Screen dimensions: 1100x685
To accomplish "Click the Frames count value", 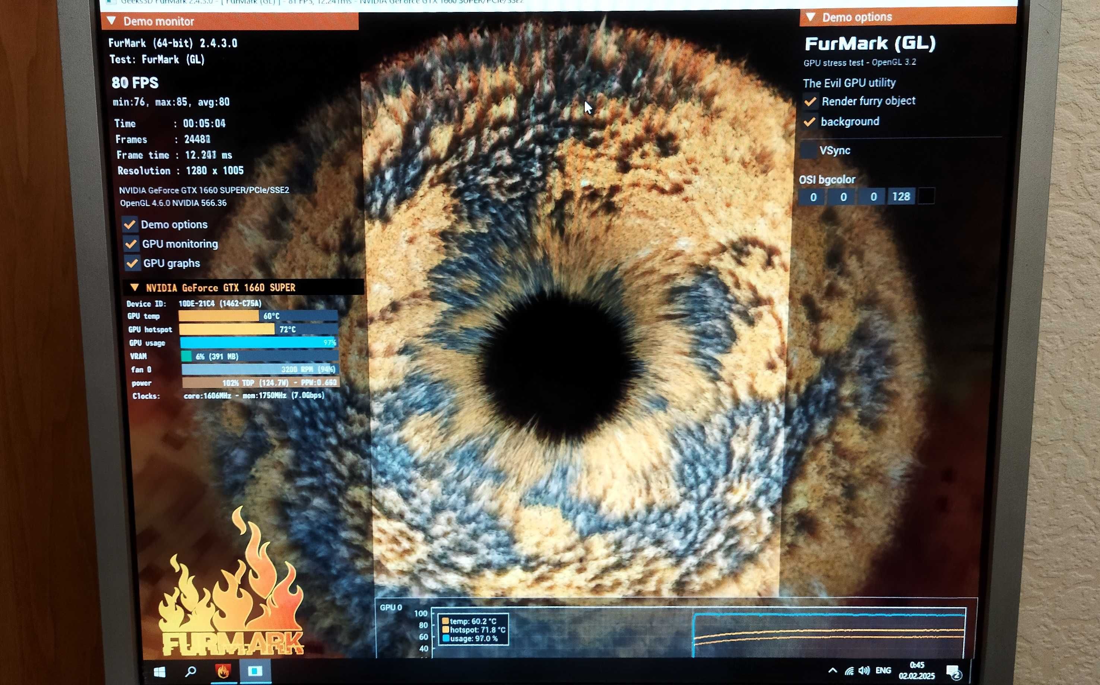I will (x=197, y=139).
